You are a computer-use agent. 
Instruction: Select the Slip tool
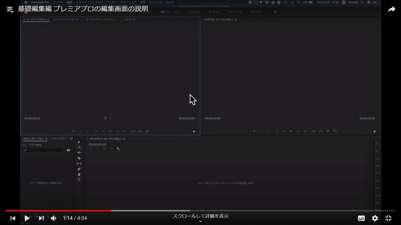[79, 164]
